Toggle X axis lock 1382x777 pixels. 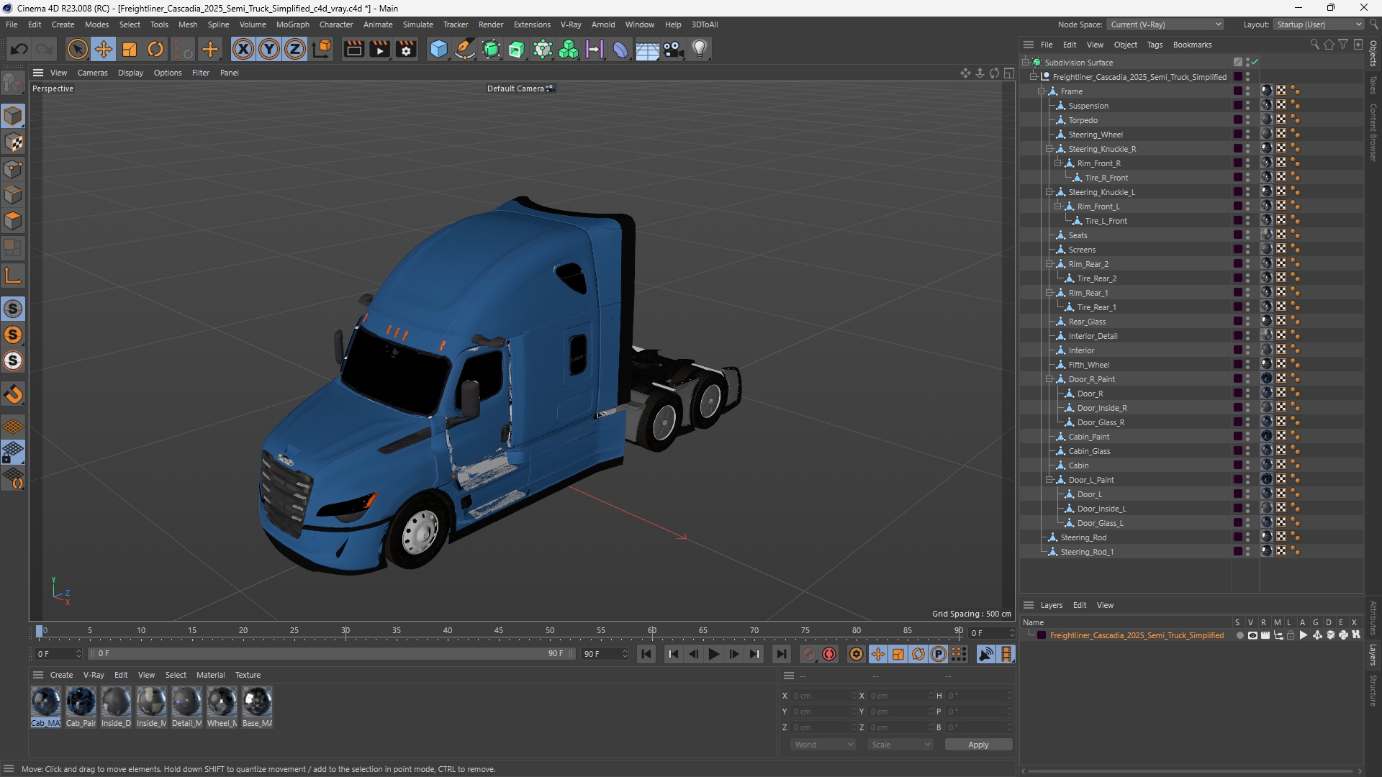click(243, 49)
